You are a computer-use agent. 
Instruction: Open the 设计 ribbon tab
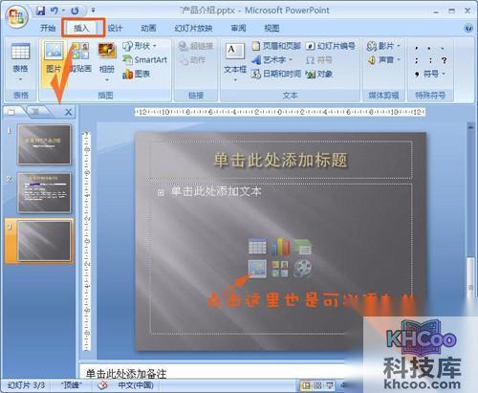coord(115,28)
